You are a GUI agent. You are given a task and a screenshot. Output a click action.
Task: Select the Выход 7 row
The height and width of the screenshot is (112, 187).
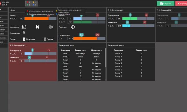tap(131, 73)
